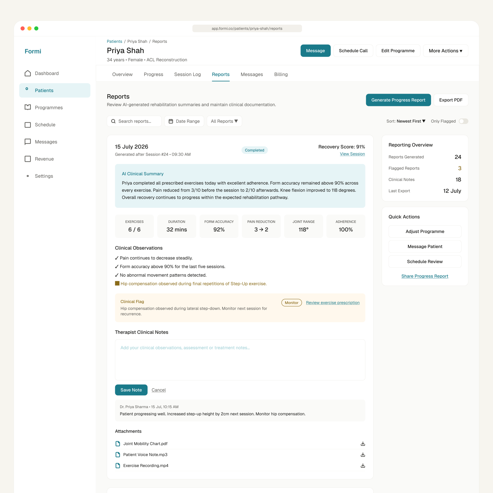Viewport: 493px width, 493px height.
Task: Click Edit Programme
Action: tap(398, 51)
